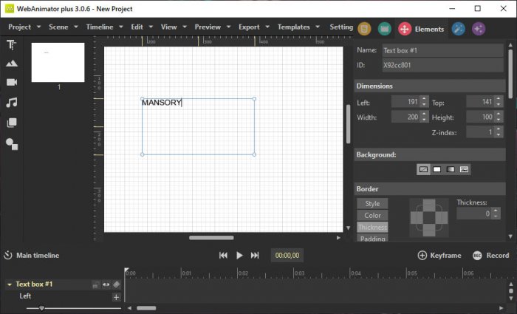Click the timeline time display 00:00,00
The width and height of the screenshot is (517, 314).
tap(287, 256)
